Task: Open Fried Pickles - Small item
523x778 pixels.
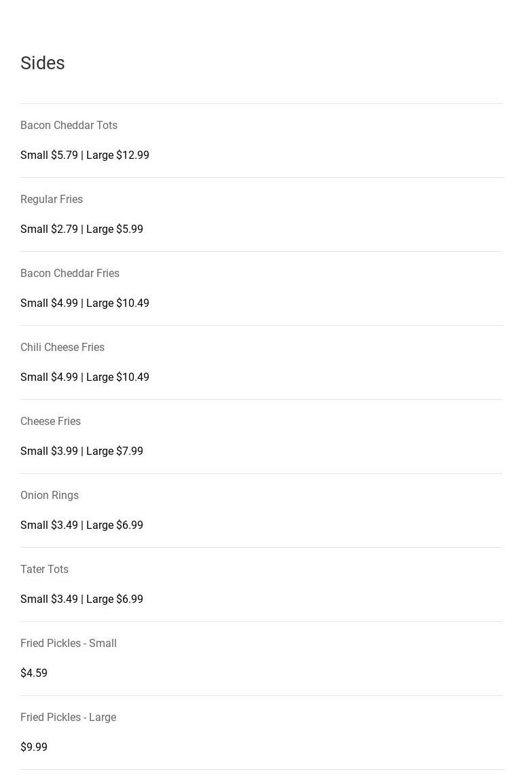Action: click(69, 644)
